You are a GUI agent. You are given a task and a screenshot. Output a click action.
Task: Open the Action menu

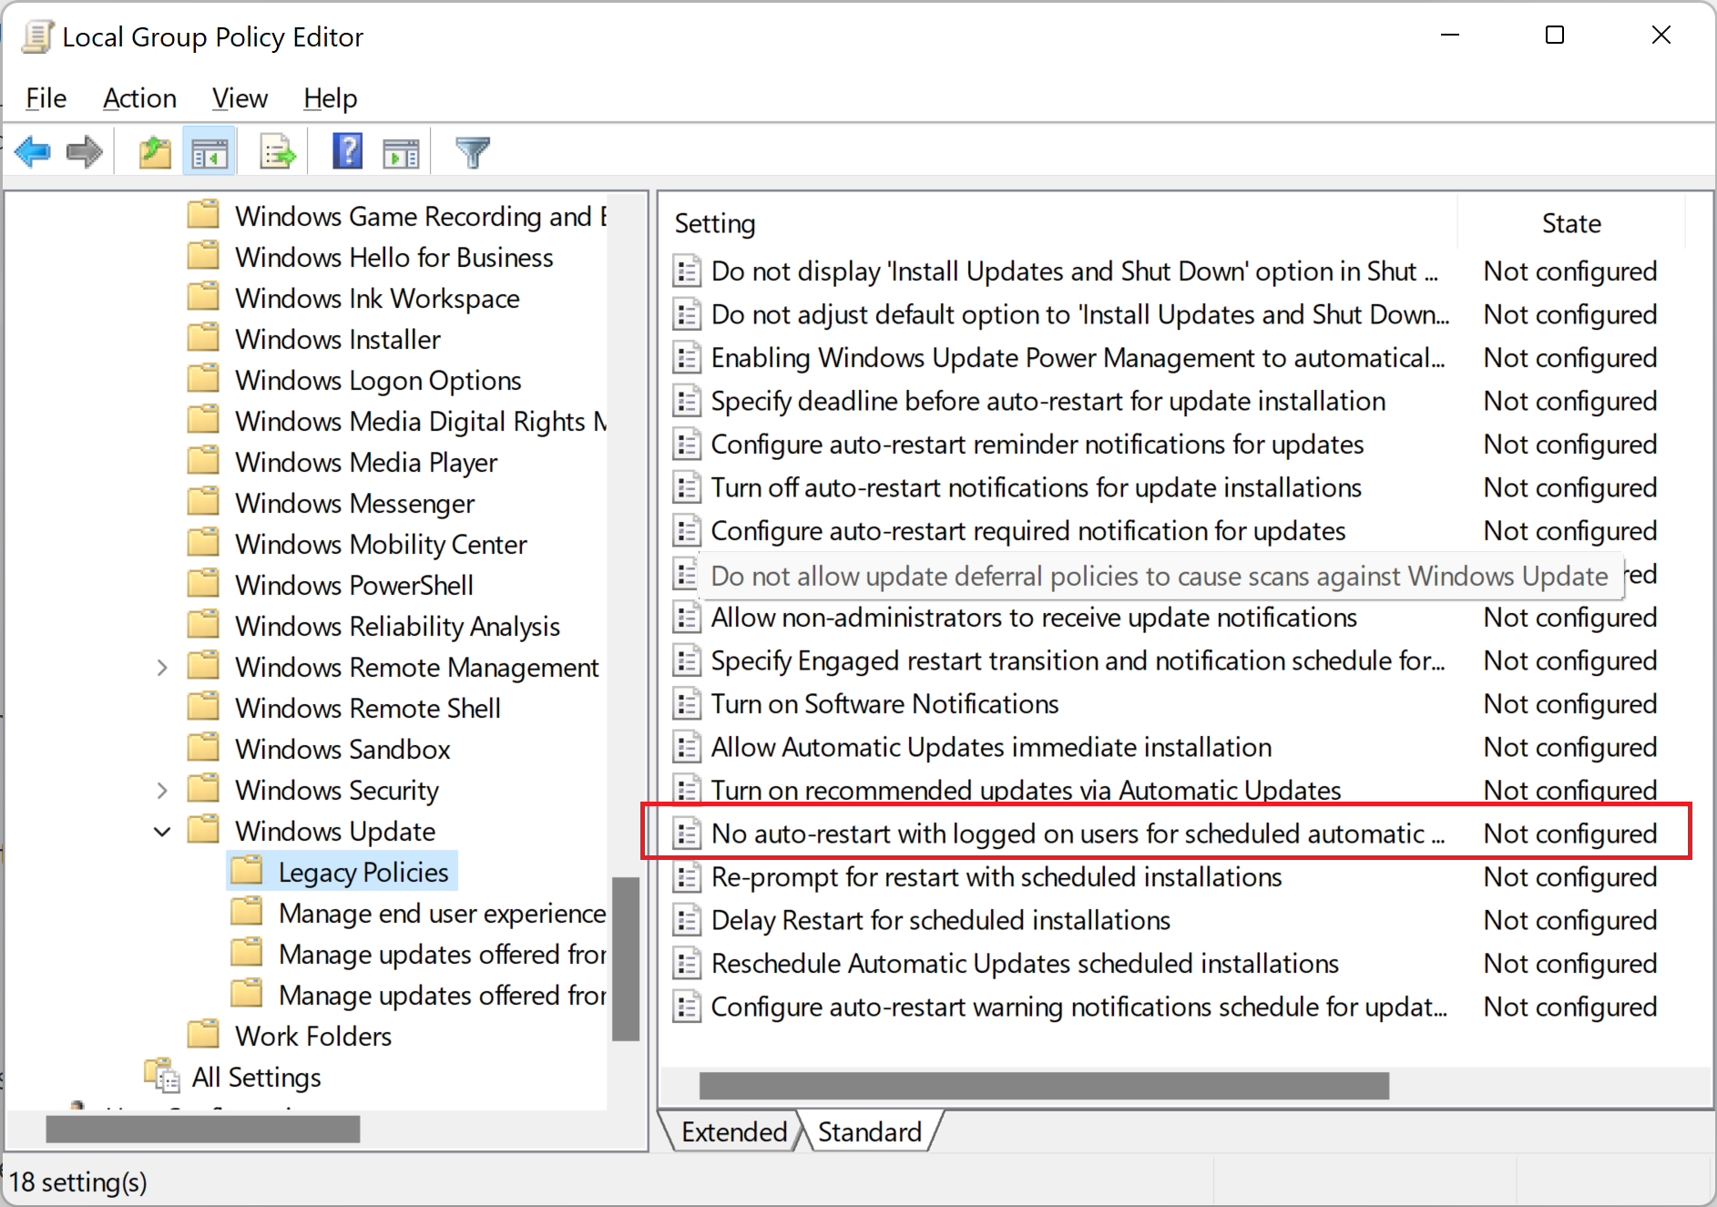tap(139, 97)
